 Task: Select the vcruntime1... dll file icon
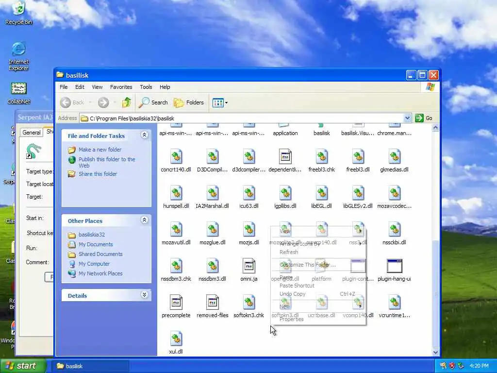[394, 303]
